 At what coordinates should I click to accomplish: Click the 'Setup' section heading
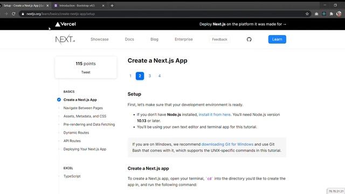(134, 94)
